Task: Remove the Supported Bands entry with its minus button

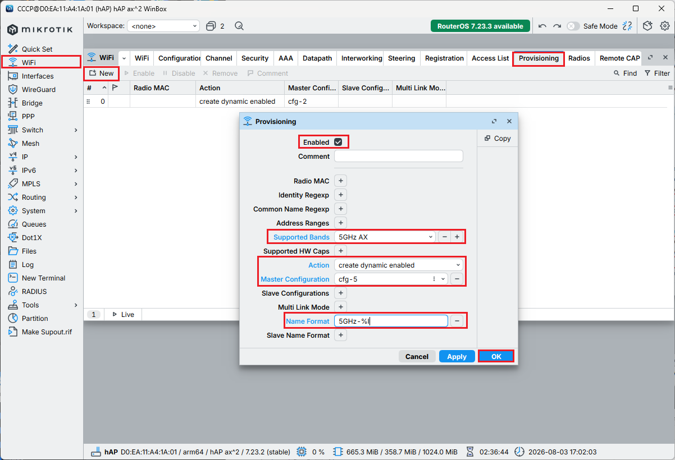Action: [x=445, y=237]
